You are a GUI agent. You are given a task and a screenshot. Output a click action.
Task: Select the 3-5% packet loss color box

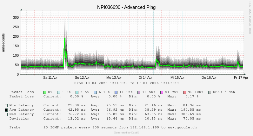[x=77, y=92]
